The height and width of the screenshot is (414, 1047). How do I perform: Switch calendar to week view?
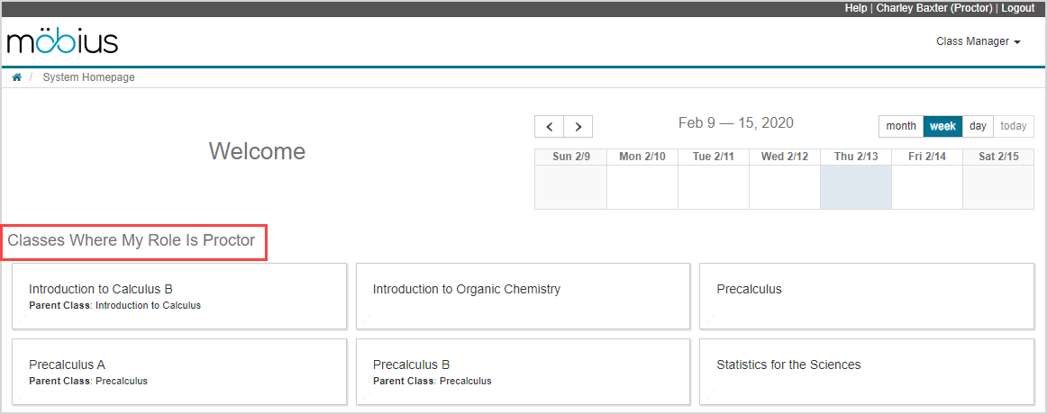(942, 126)
